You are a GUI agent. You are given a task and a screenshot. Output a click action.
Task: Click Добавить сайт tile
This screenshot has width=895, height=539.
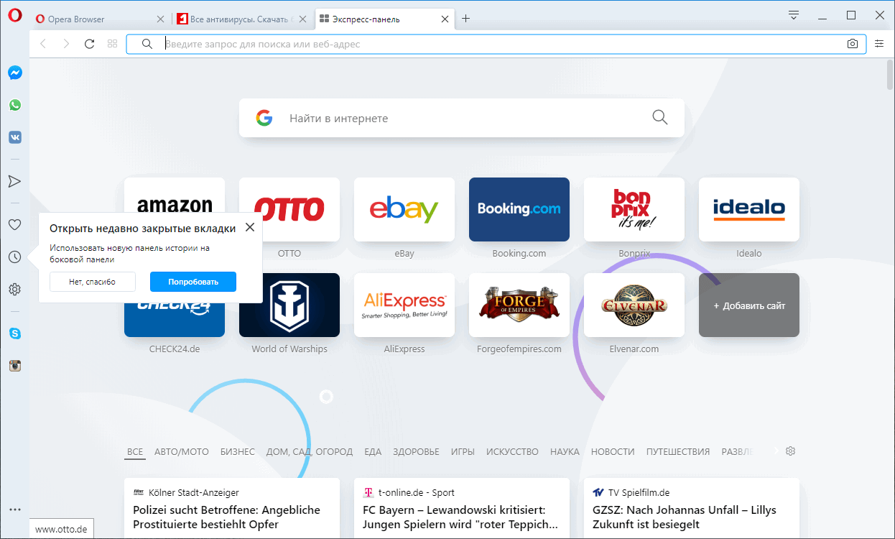(x=749, y=305)
